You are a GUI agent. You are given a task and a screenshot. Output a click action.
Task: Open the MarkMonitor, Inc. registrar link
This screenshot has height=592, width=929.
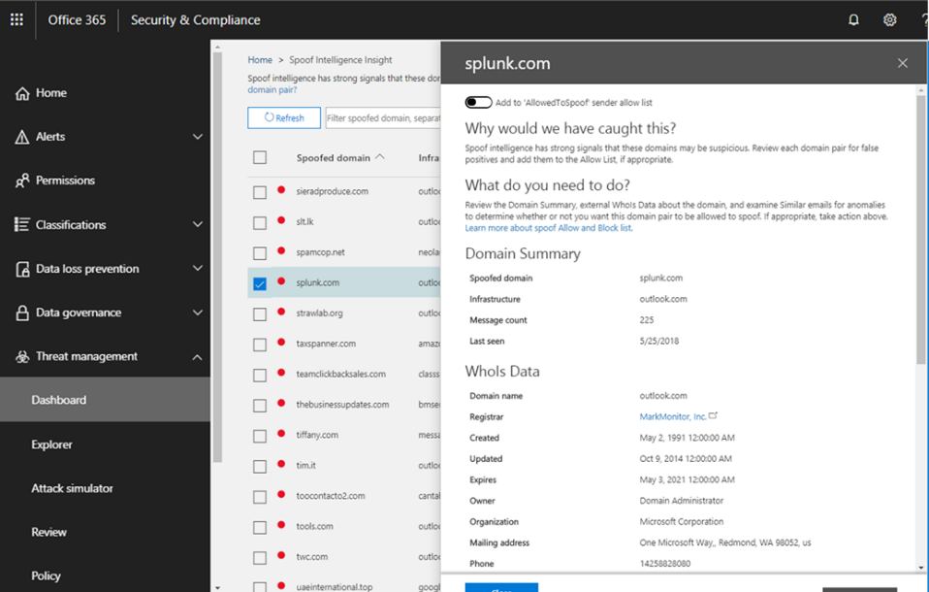(672, 416)
